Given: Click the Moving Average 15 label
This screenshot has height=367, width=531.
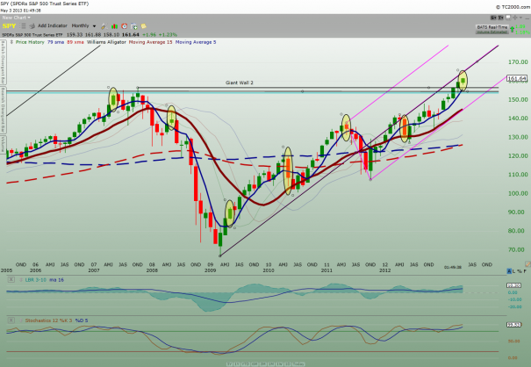Looking at the screenshot, I should (x=150, y=42).
